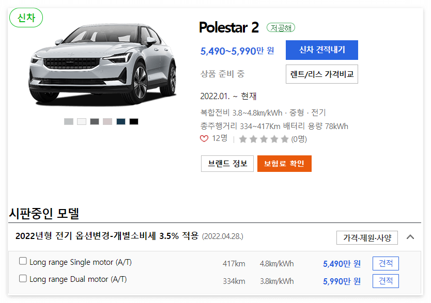Open 브랜드 정보 button
Viewport: 431px width, 303px height.
tap(227, 164)
